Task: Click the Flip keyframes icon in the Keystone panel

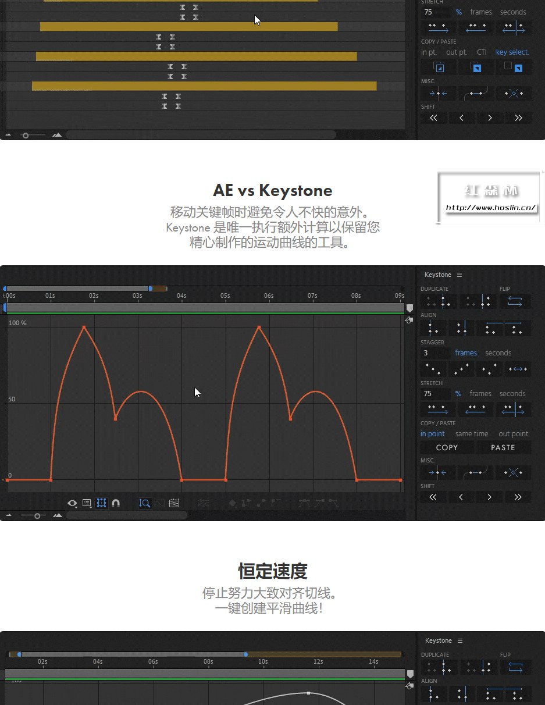Action: point(515,301)
